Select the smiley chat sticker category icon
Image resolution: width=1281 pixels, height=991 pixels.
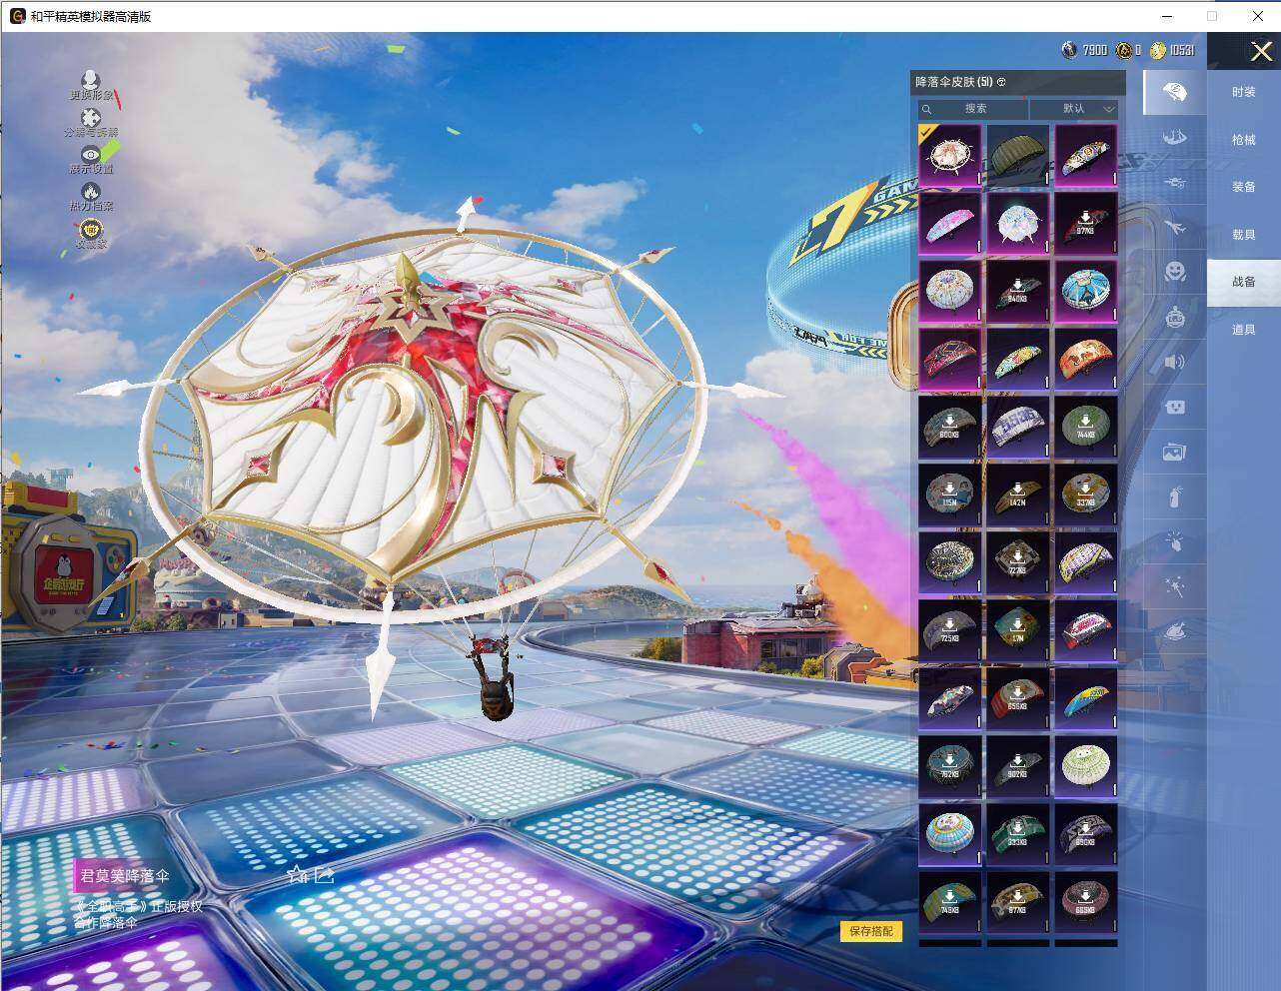tap(1175, 407)
